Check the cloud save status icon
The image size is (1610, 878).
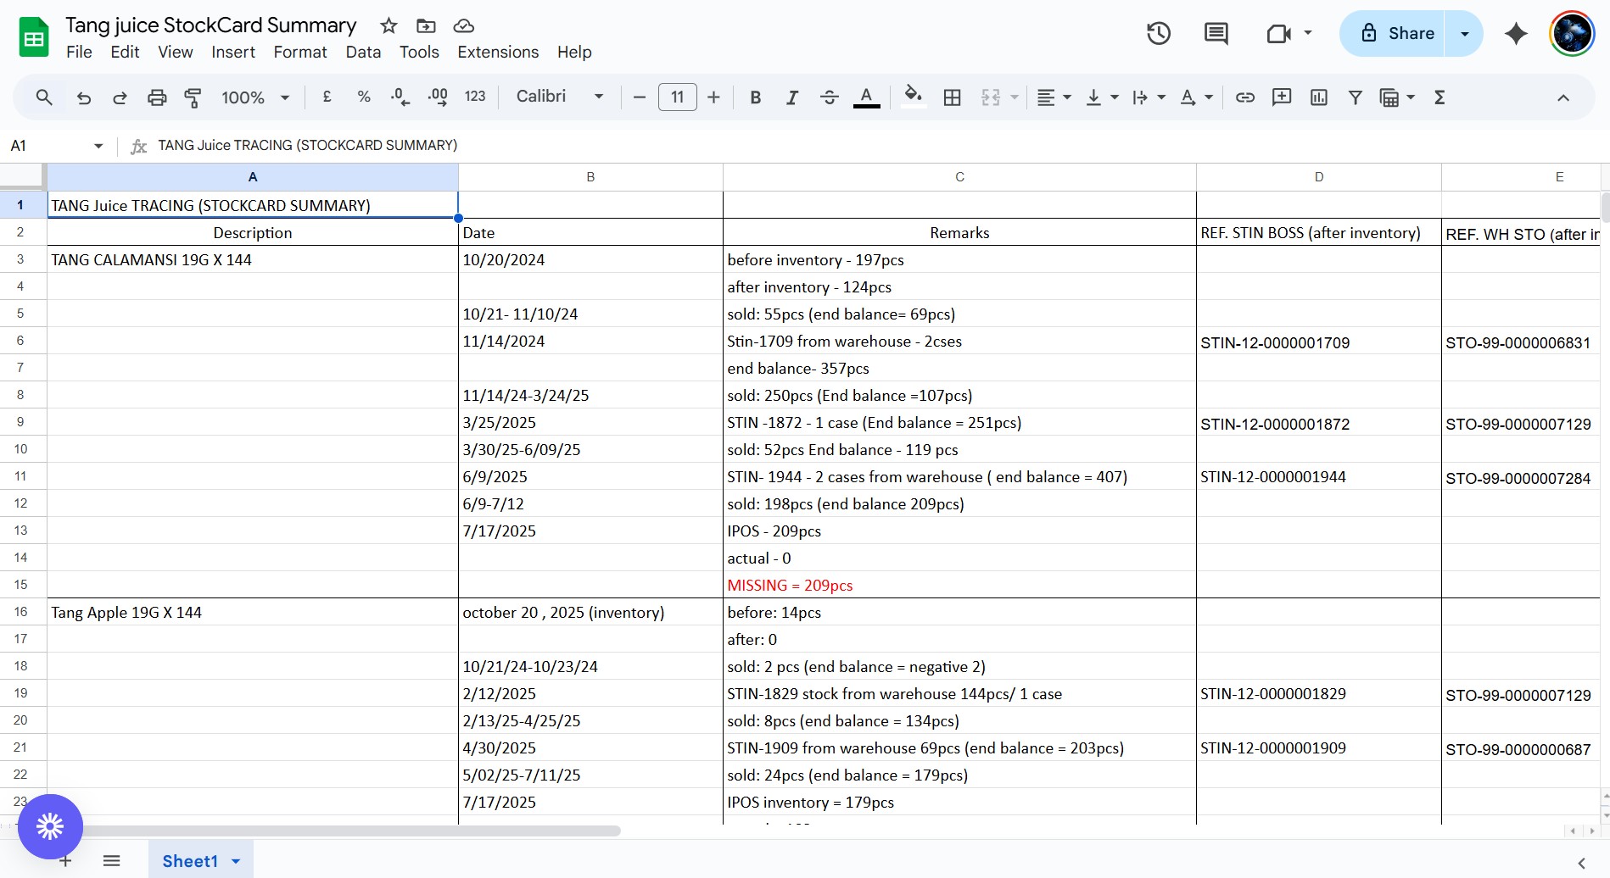tap(463, 25)
